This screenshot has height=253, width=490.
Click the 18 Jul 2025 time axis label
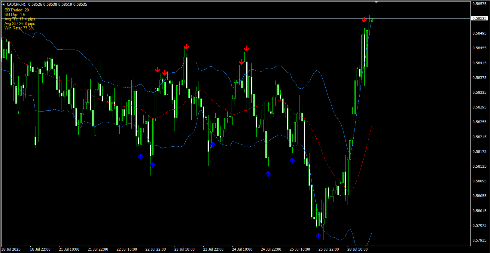click(11, 249)
